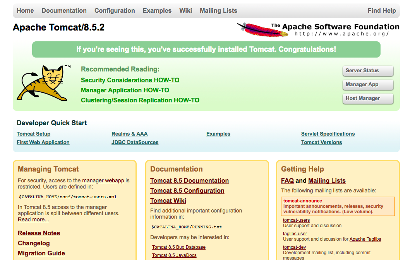Open the tomcat-dev mailing list link
Screen dimensions: 415x260
[294, 247]
